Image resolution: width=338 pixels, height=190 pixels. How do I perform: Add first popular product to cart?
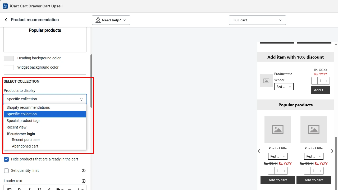tap(278, 180)
